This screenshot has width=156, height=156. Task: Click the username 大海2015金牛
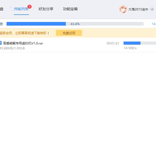[x=138, y=10]
